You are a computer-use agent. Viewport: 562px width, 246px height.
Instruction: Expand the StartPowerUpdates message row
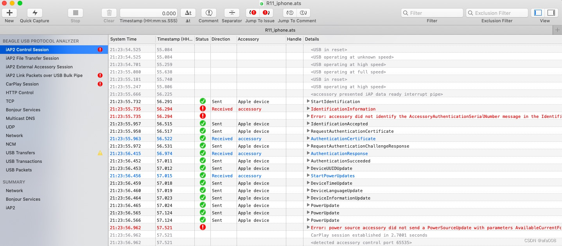[x=308, y=176]
